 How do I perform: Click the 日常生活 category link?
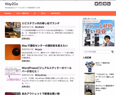click(40, 27)
